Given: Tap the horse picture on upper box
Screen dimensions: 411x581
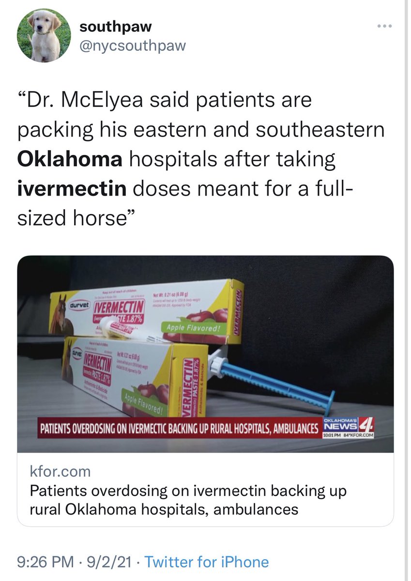Looking at the screenshot, I should tap(58, 315).
